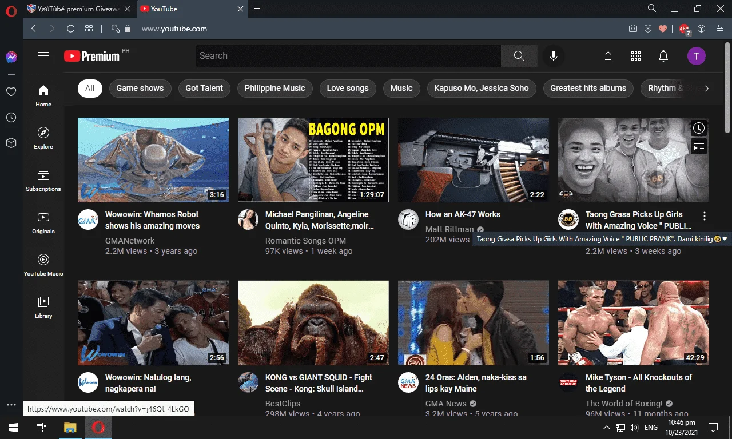The height and width of the screenshot is (439, 732).
Task: Open Matt Rittman channel link
Action: (450, 229)
